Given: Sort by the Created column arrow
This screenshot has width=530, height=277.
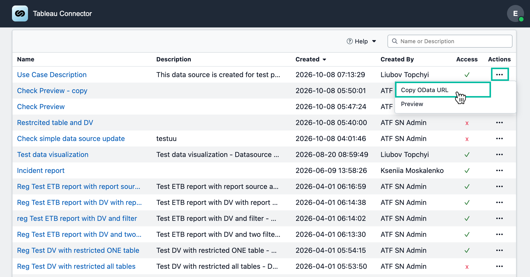Looking at the screenshot, I should [324, 60].
